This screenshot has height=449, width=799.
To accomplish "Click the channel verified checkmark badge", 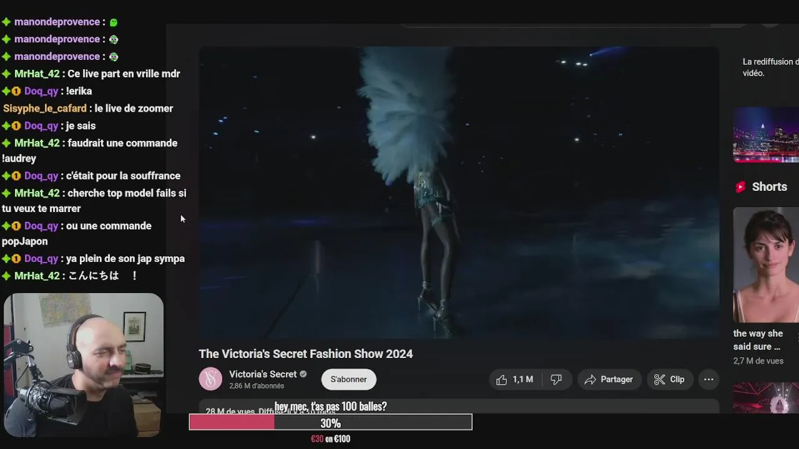I will point(303,374).
